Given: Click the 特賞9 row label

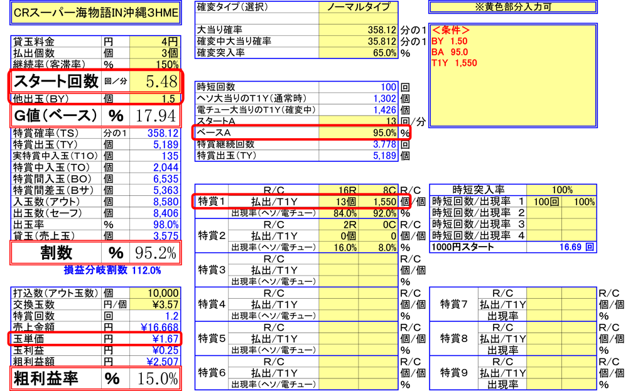Looking at the screenshot, I should click(454, 373).
